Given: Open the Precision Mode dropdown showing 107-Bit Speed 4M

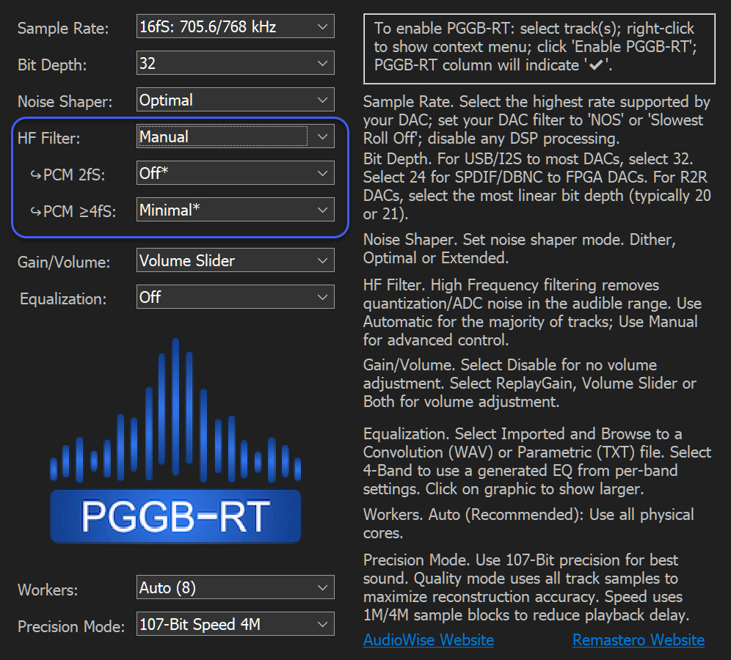Looking at the screenshot, I should [236, 623].
